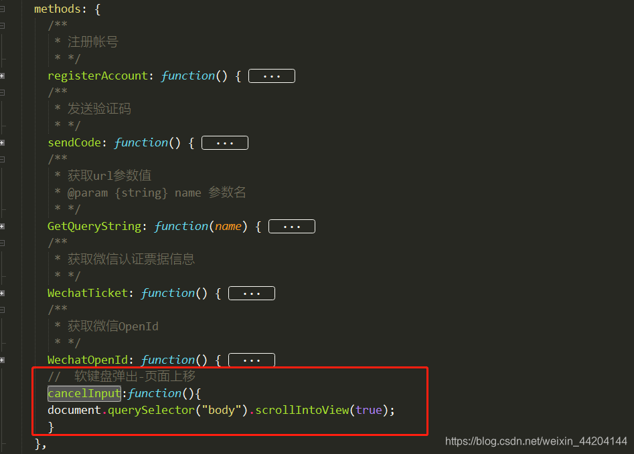Click the 获取url参数值 comment text
This screenshot has width=634, height=454.
109,176
